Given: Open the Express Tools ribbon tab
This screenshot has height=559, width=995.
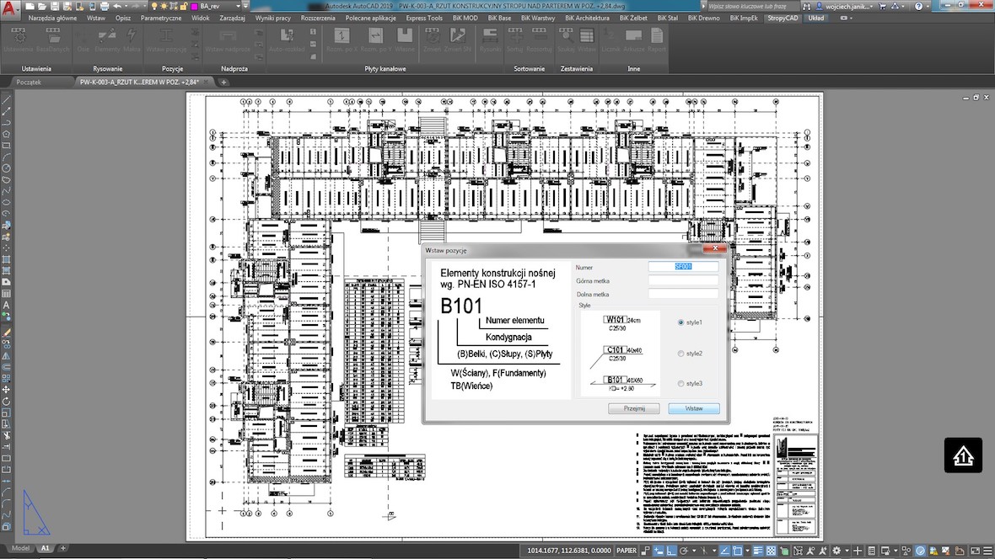Looking at the screenshot, I should pos(424,19).
